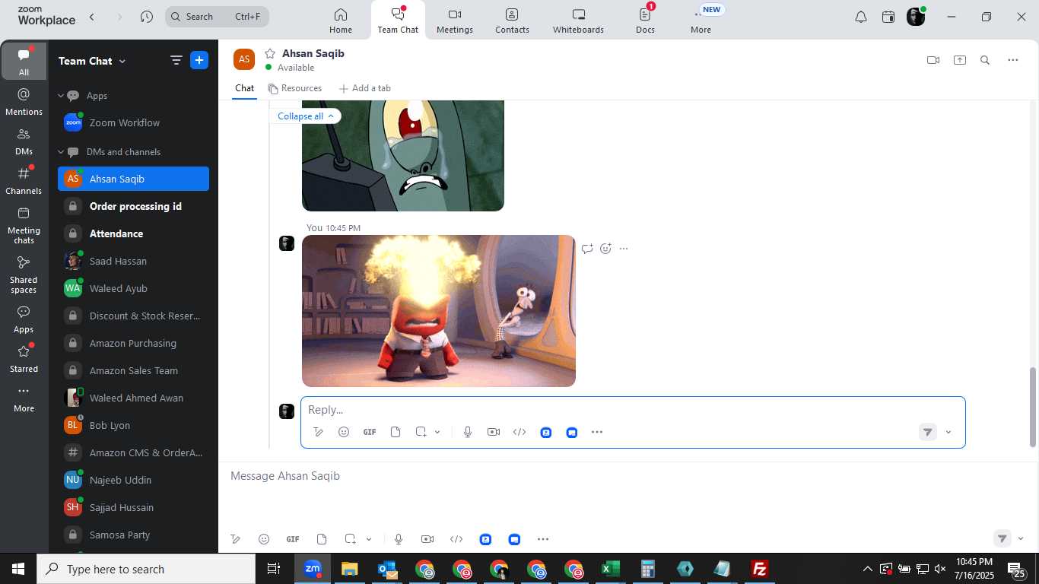
Task: Click Add a tab
Action: pyautogui.click(x=365, y=88)
